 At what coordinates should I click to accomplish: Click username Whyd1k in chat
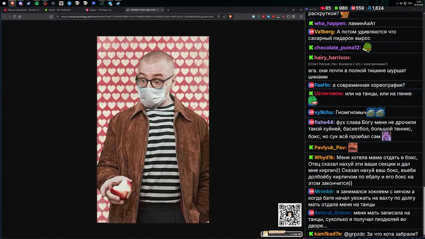(x=325, y=157)
